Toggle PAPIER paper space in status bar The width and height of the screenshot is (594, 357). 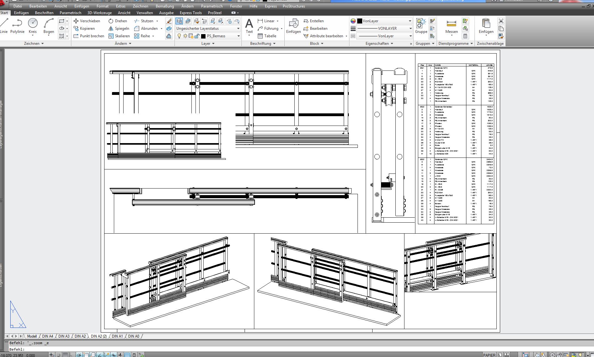click(x=489, y=355)
